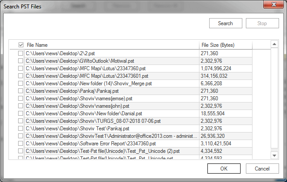
Task: Enable the checkbox for Shoviv_Merge.pst
Action: 21,83
